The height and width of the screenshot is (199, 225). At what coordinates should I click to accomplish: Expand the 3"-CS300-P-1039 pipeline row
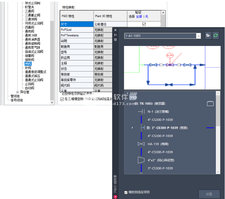tap(132, 128)
